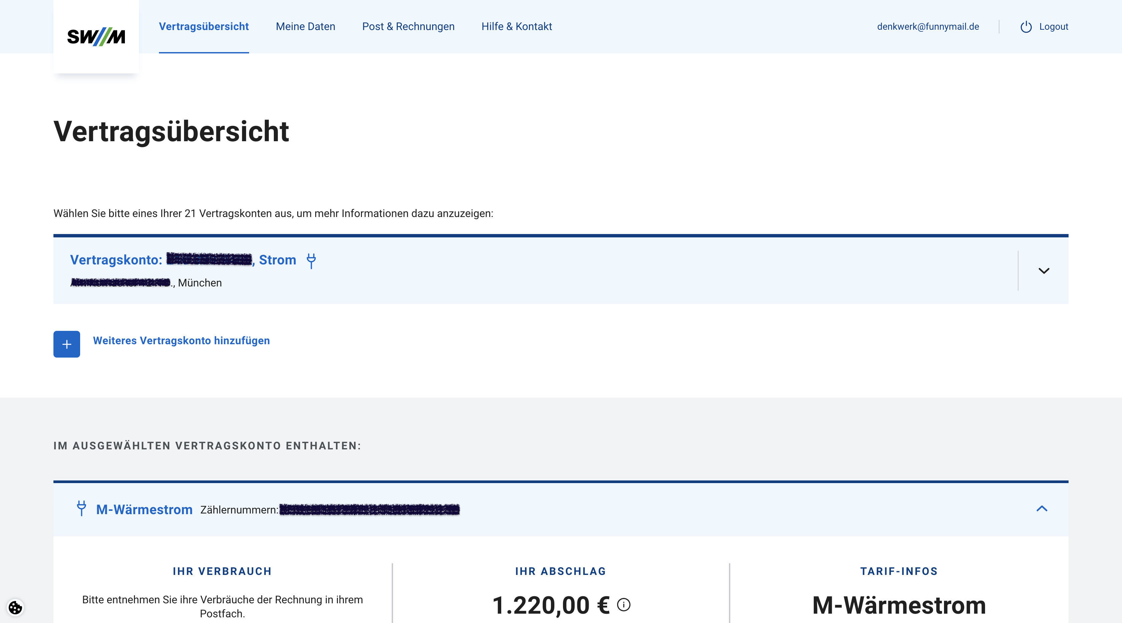The image size is (1122, 623).
Task: Open cookie settings icon
Action: (15, 607)
